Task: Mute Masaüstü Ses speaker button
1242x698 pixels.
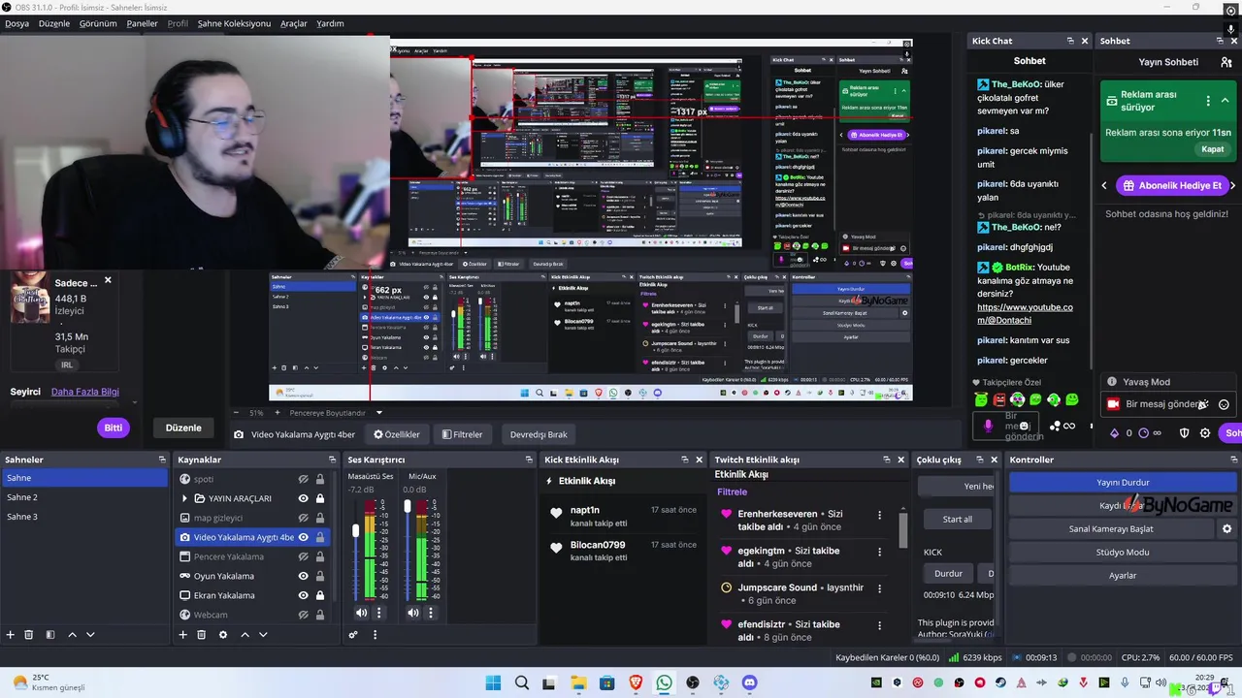Action: tap(362, 613)
